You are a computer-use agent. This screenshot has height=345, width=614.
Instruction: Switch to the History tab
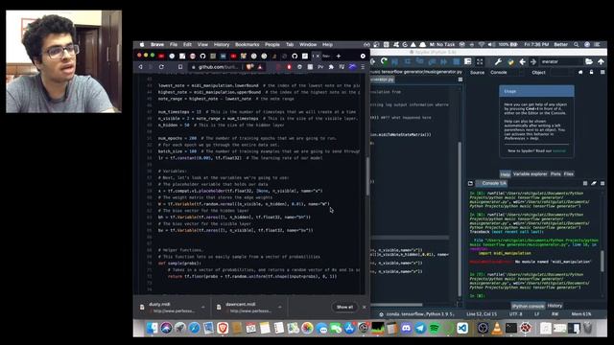pyautogui.click(x=555, y=306)
